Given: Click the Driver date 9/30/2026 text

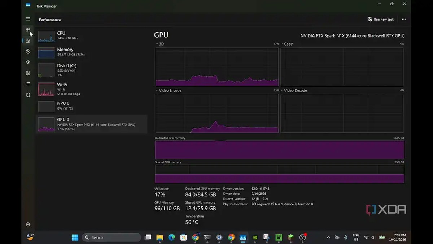Looking at the screenshot, I should [x=258, y=194].
